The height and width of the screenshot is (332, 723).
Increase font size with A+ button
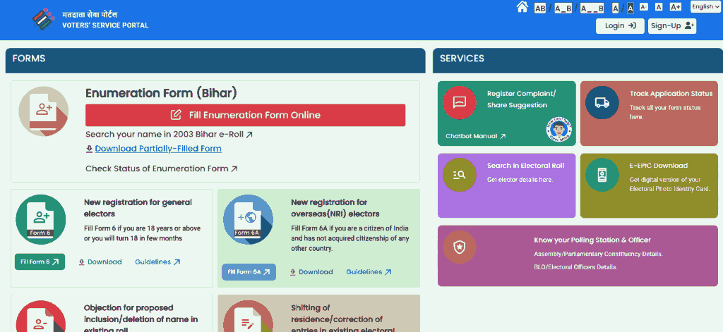[x=676, y=7]
